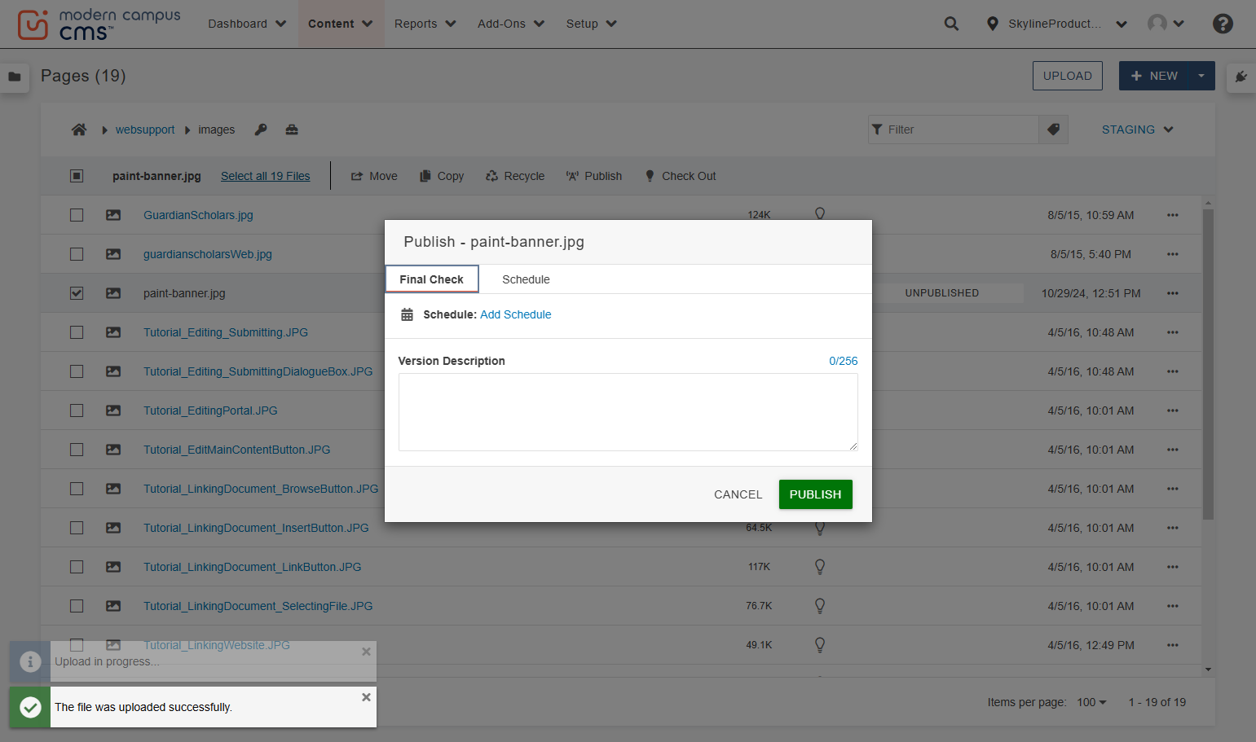The width and height of the screenshot is (1256, 742).
Task: Change the items per page dropdown
Action: 1091,702
